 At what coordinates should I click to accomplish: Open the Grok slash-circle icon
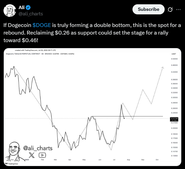[x=170, y=10]
